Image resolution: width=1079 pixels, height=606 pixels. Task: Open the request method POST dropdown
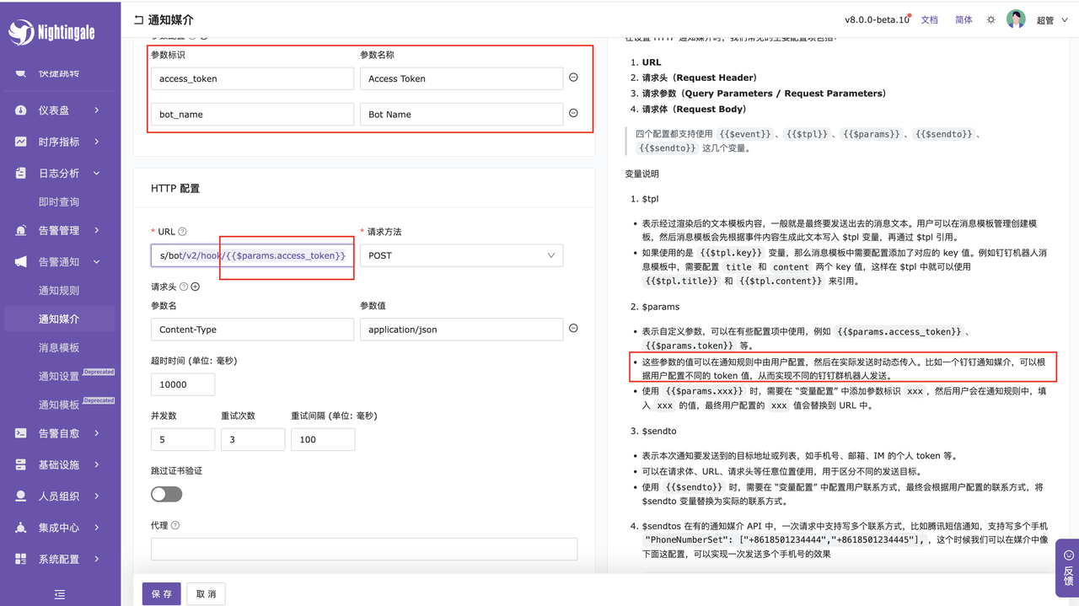tap(461, 255)
